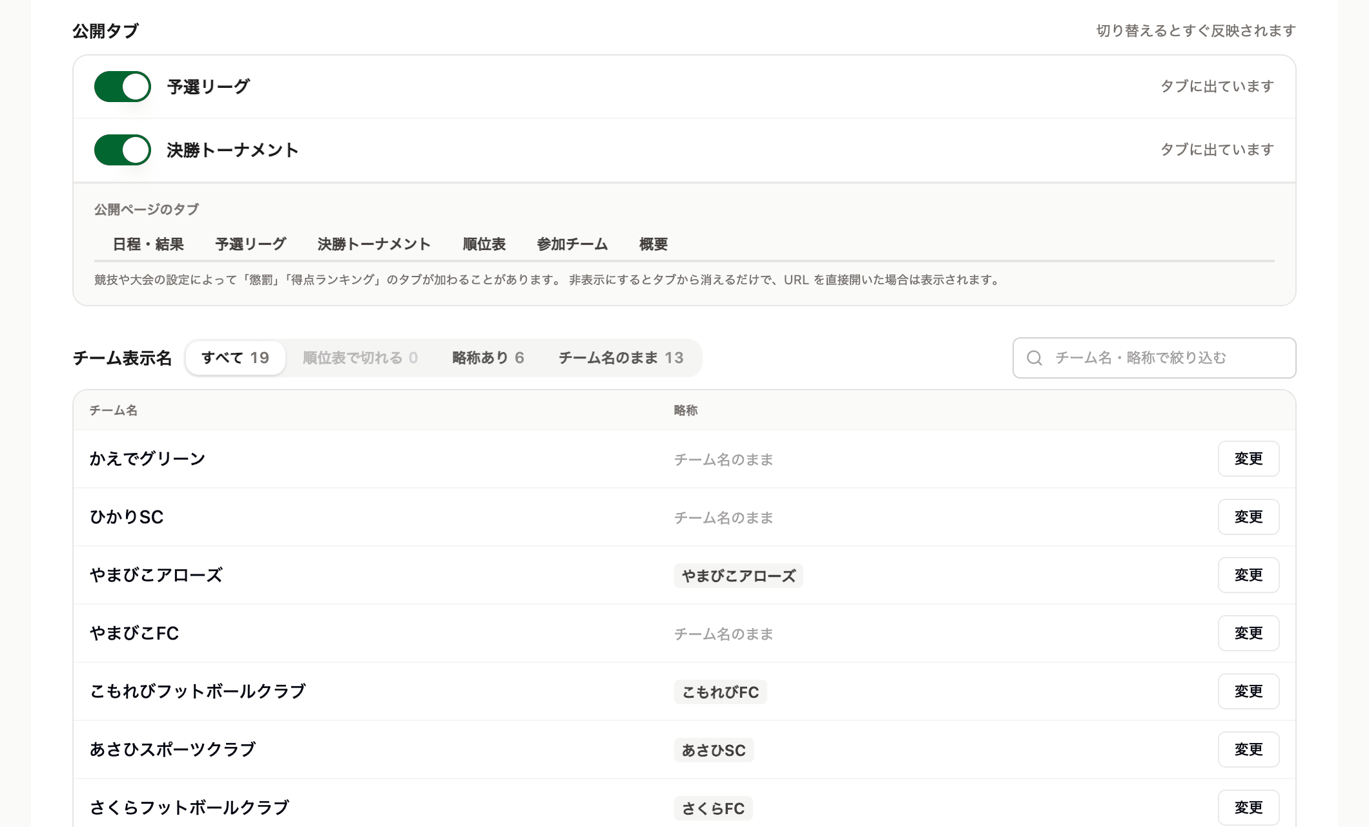The height and width of the screenshot is (827, 1369).
Task: Select the チーム名のまま 13 filter tab
Action: click(x=621, y=358)
